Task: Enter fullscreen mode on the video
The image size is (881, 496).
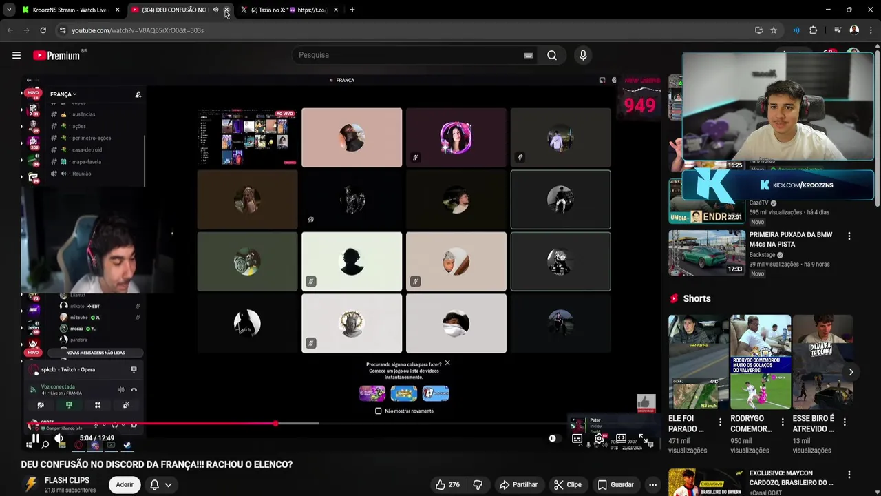Action: pos(643,438)
